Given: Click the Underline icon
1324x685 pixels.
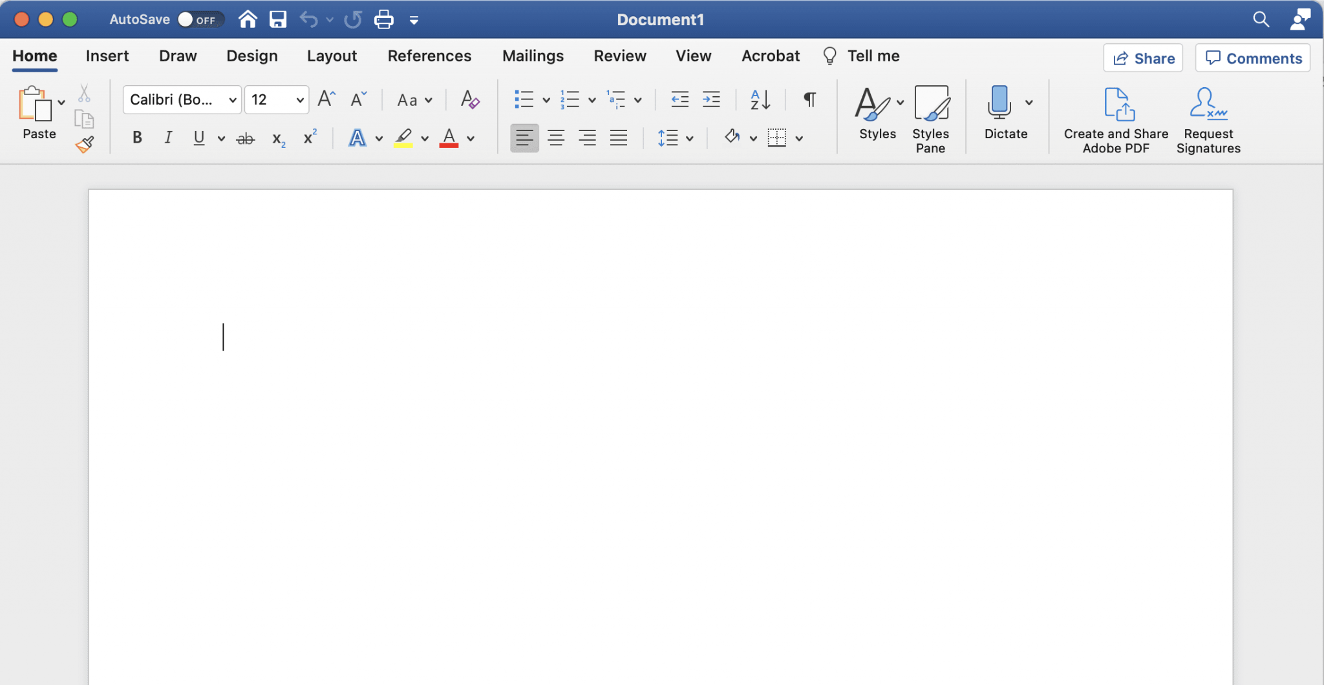Looking at the screenshot, I should click(x=198, y=138).
